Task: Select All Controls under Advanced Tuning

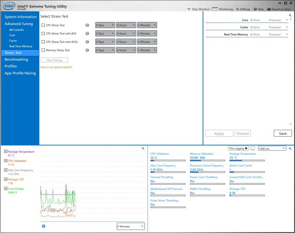Action: pos(16,30)
